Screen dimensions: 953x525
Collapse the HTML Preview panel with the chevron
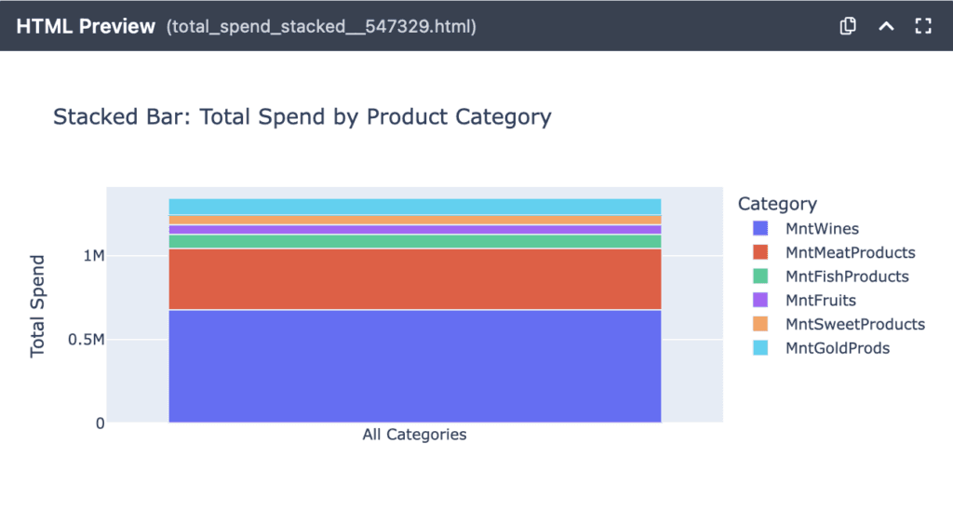click(886, 26)
